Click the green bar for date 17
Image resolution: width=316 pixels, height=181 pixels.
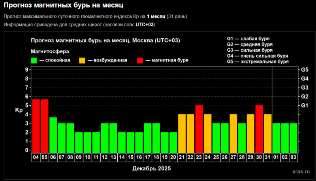pos(148,138)
